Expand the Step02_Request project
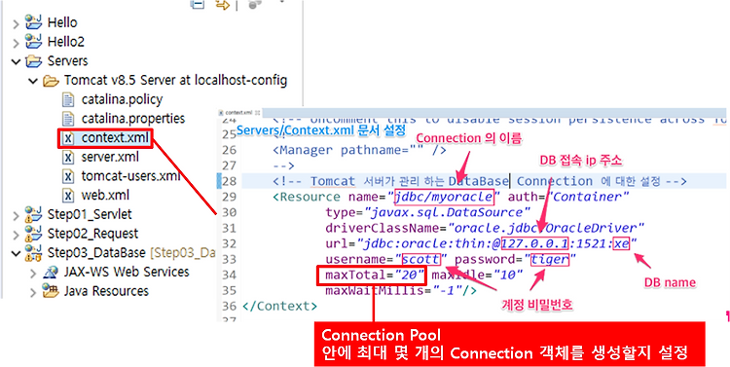 click(x=16, y=235)
